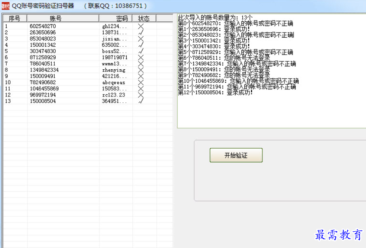
Task: Click log line 第10个1046455869
Action: tap(238, 81)
